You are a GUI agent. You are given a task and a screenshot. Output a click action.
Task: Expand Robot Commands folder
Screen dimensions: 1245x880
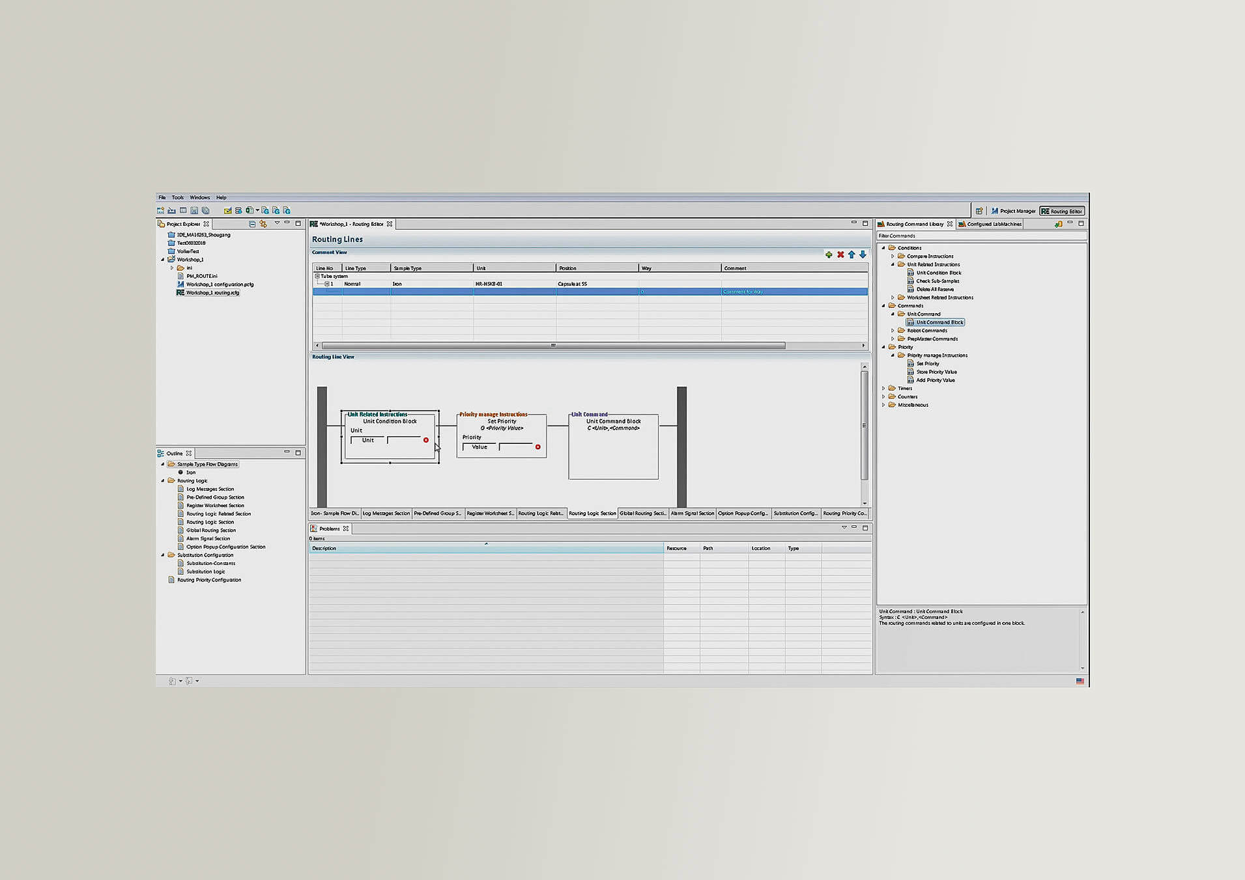click(x=893, y=331)
